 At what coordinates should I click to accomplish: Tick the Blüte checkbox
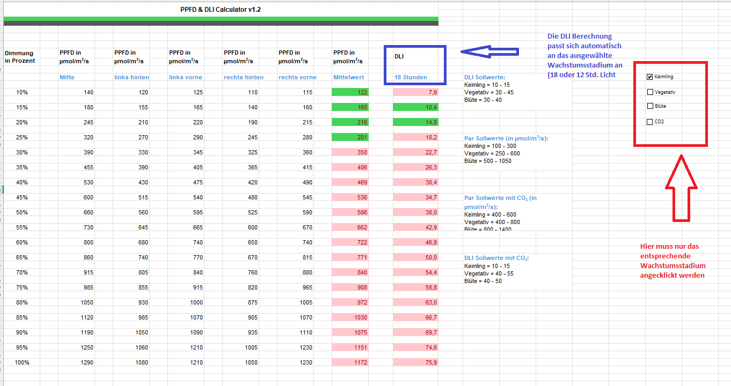click(650, 106)
